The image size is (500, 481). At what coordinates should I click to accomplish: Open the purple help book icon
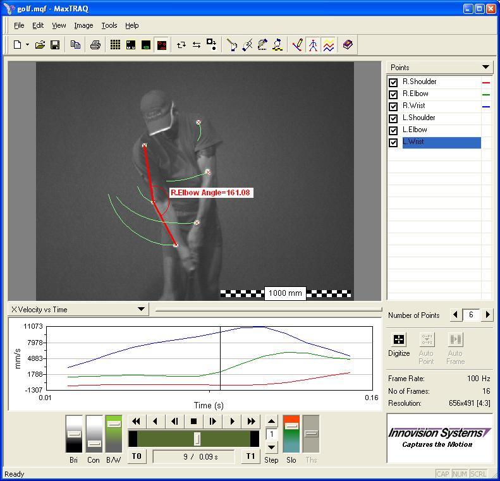click(x=348, y=45)
